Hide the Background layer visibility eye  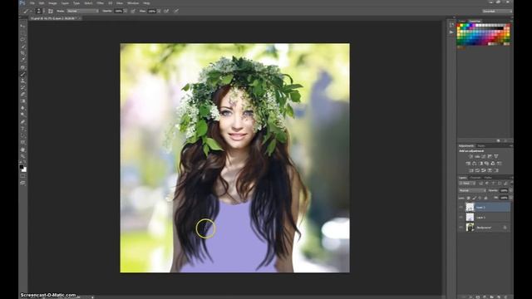pyautogui.click(x=461, y=228)
